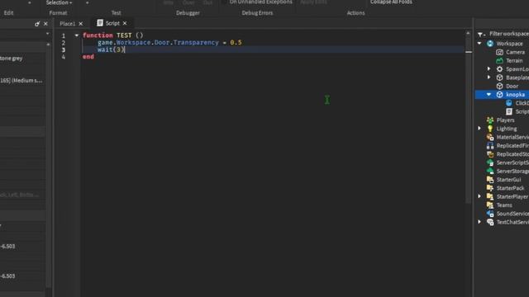Click the SpawnLocation gear icon
Screen dimensions: 529x297
(499, 69)
